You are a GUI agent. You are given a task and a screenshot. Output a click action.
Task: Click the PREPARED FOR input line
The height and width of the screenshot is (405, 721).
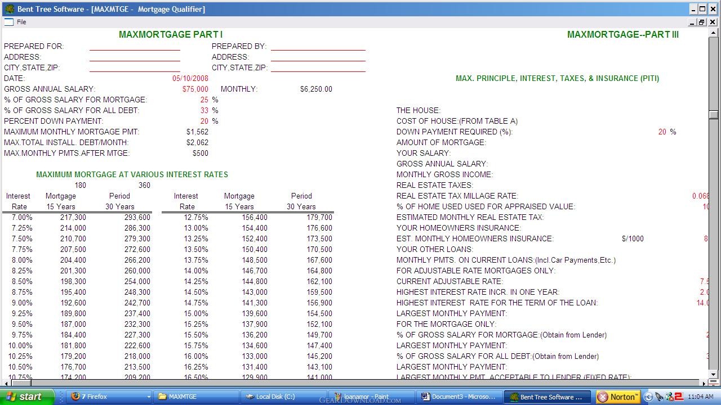pos(135,46)
